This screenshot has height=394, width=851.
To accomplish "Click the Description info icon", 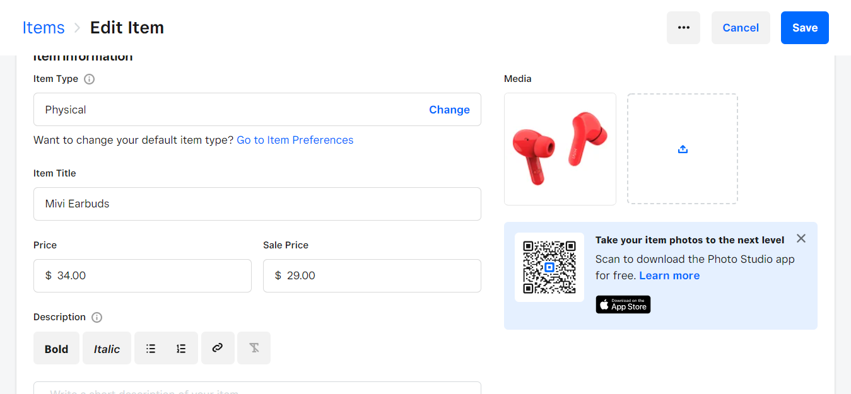I will coord(97,317).
